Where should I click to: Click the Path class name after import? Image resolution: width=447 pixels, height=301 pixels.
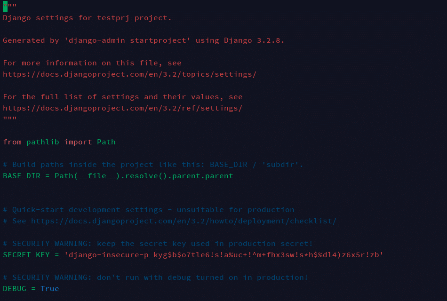click(106, 142)
